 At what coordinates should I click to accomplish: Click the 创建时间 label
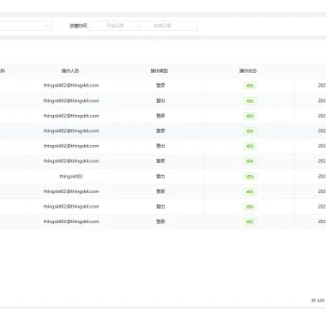click(78, 26)
